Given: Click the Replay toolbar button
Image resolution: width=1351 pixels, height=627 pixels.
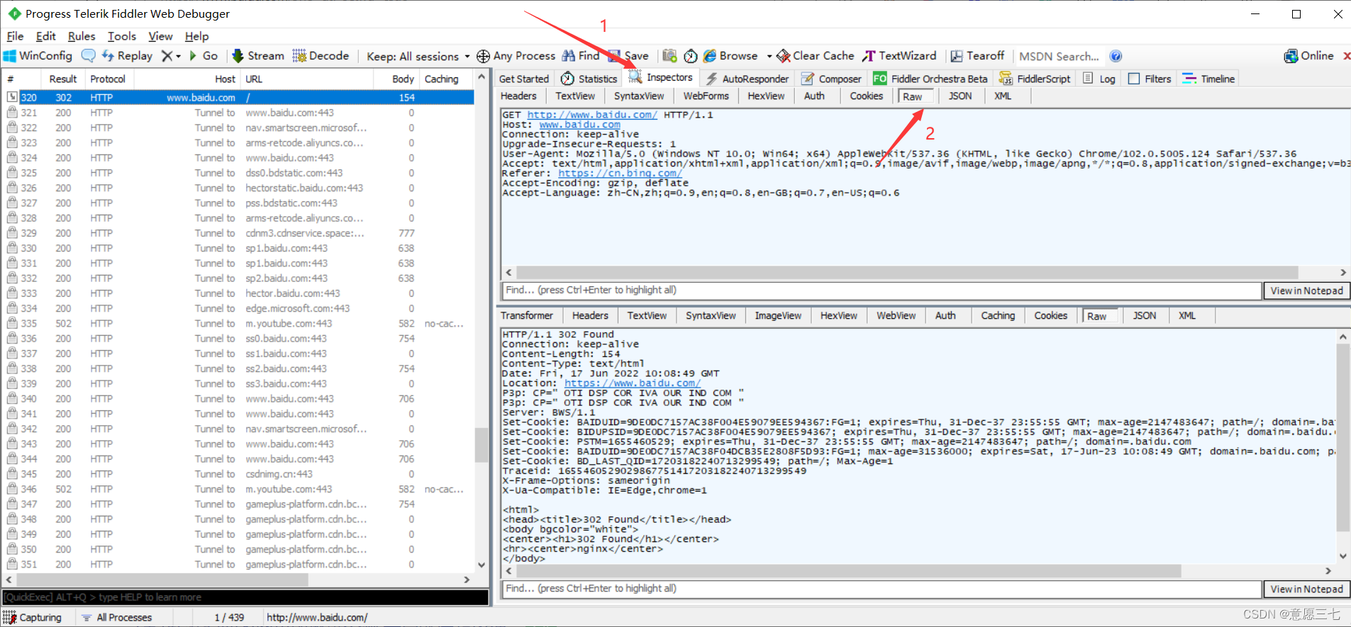Looking at the screenshot, I should (x=127, y=56).
